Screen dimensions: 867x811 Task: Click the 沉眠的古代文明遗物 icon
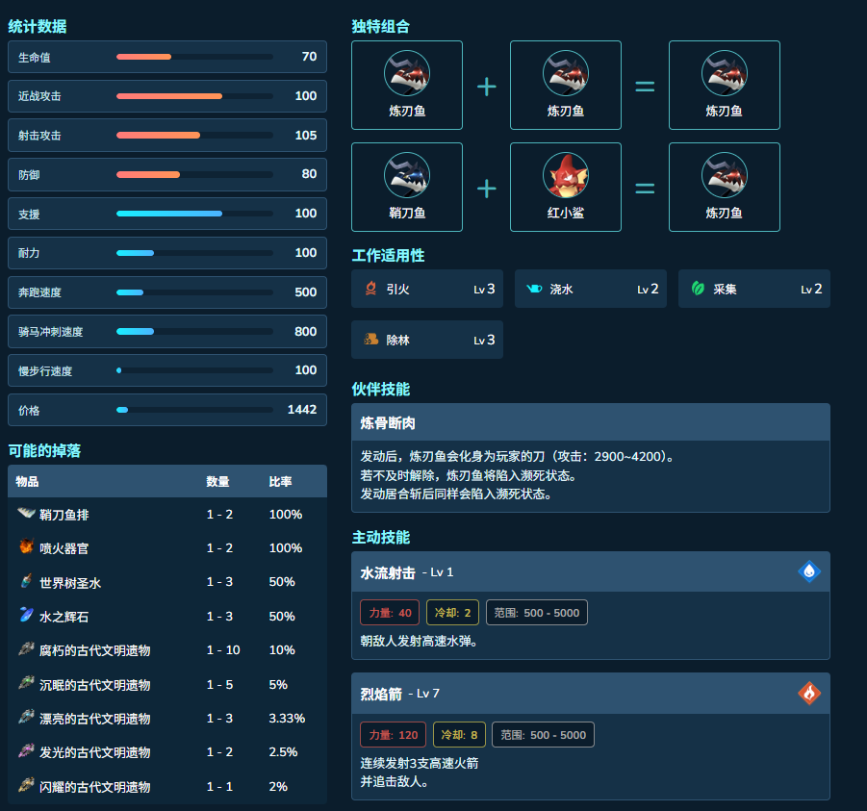coord(26,683)
